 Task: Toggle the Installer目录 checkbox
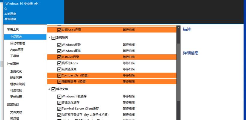tap(59, 57)
